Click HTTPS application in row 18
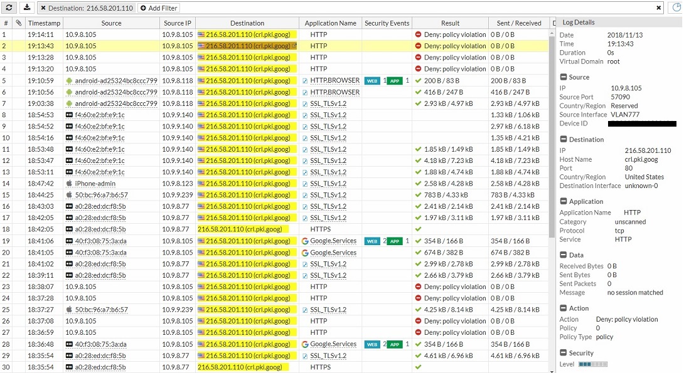Screen dimensions: 684x373 coord(320,229)
